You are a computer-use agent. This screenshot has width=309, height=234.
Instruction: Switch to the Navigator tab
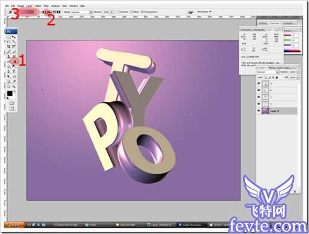click(x=247, y=30)
